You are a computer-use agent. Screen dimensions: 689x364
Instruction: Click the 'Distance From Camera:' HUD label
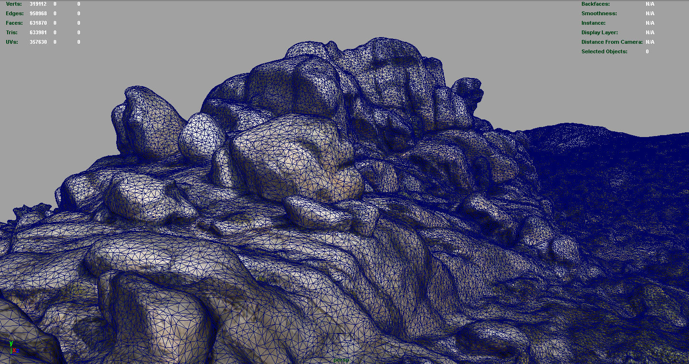[612, 42]
